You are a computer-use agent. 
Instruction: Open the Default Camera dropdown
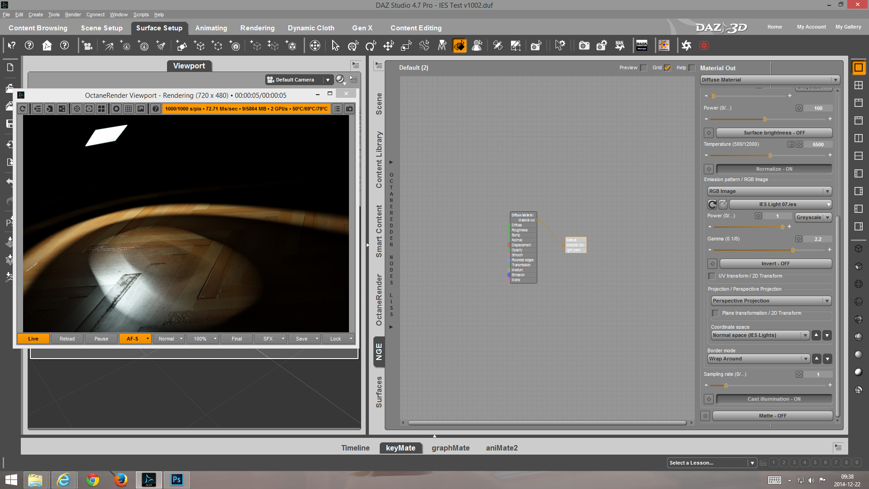pos(299,80)
